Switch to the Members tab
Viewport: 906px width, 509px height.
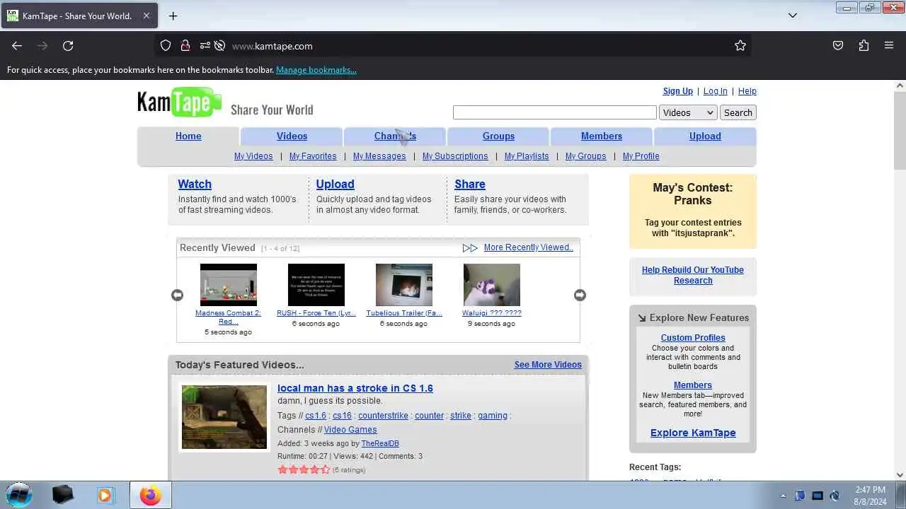pyautogui.click(x=602, y=136)
